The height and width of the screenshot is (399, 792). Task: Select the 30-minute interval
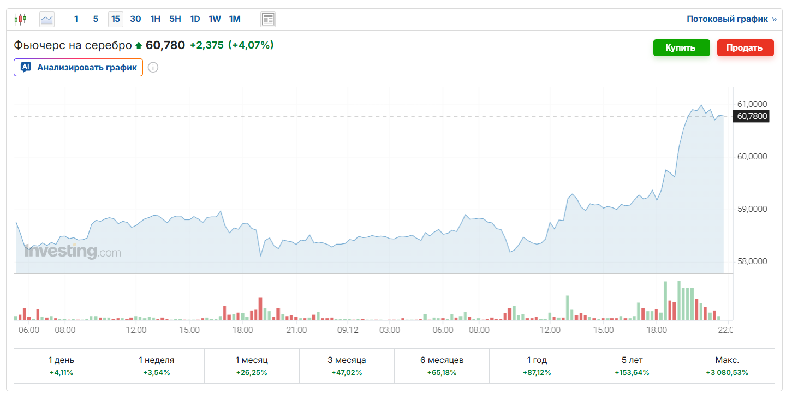(135, 19)
